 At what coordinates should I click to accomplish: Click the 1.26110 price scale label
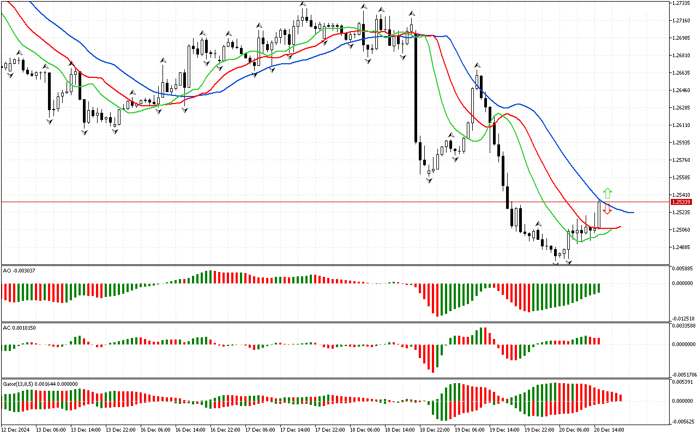(x=682, y=125)
